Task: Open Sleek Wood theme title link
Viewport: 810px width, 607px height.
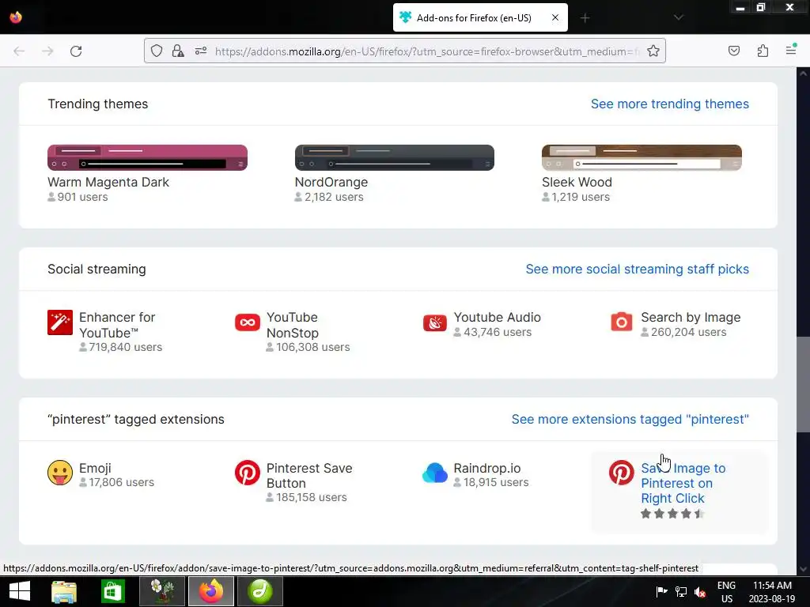Action: pyautogui.click(x=577, y=183)
